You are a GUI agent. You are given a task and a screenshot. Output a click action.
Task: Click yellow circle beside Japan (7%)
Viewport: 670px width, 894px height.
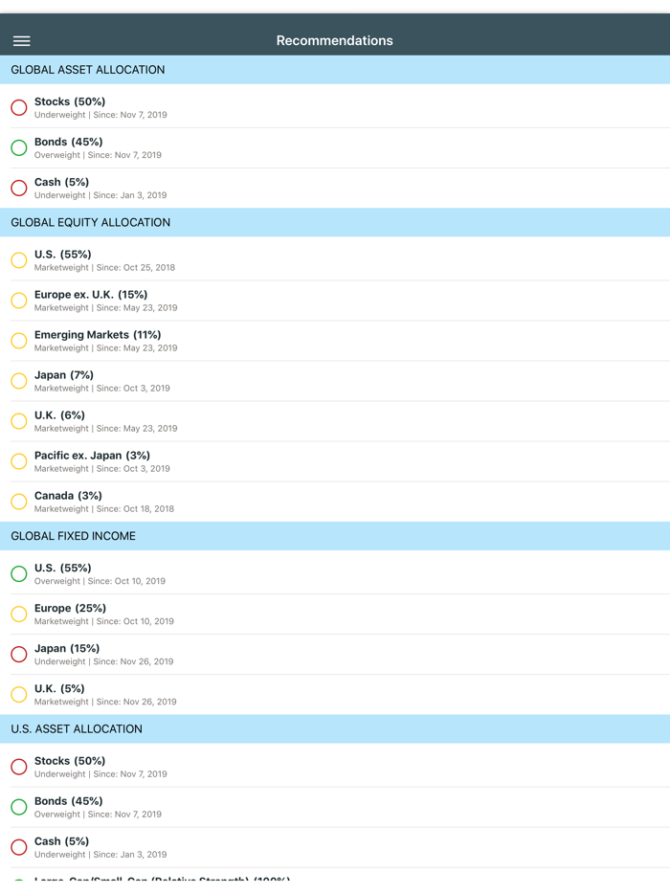(x=19, y=381)
